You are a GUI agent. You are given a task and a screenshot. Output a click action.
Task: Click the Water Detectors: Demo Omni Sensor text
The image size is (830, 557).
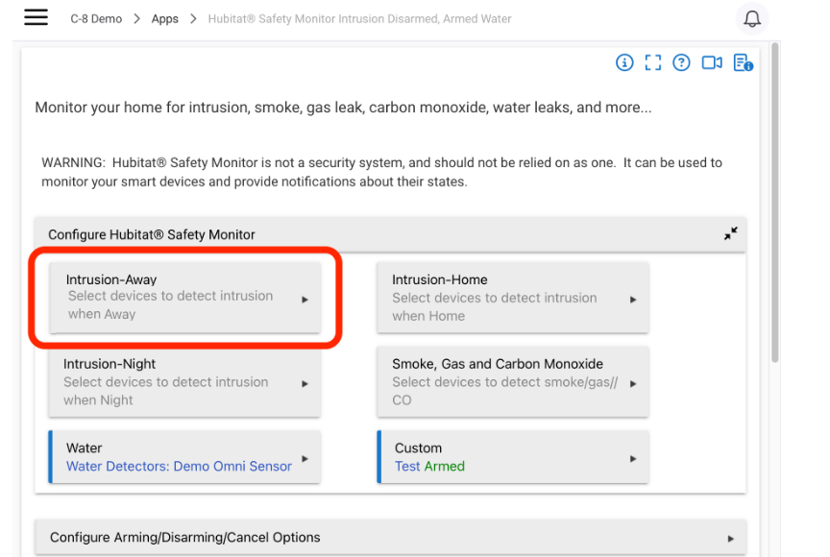pyautogui.click(x=179, y=466)
